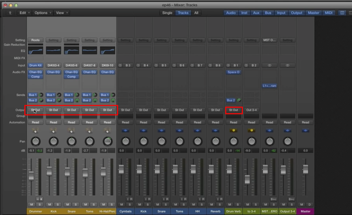Screen dimensions: 352x215
Task: Click the Drum Verb channel pan knob
Action: click(x=234, y=141)
